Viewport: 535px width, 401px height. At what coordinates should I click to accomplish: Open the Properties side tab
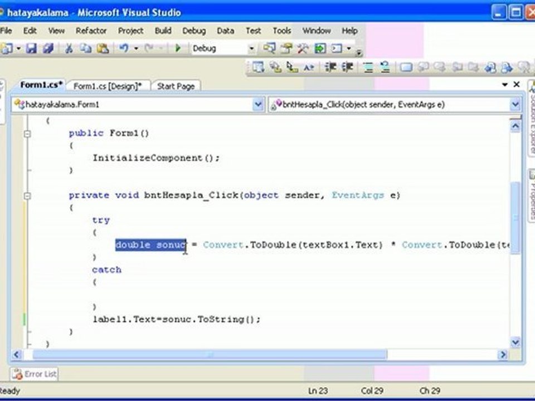tap(532, 195)
